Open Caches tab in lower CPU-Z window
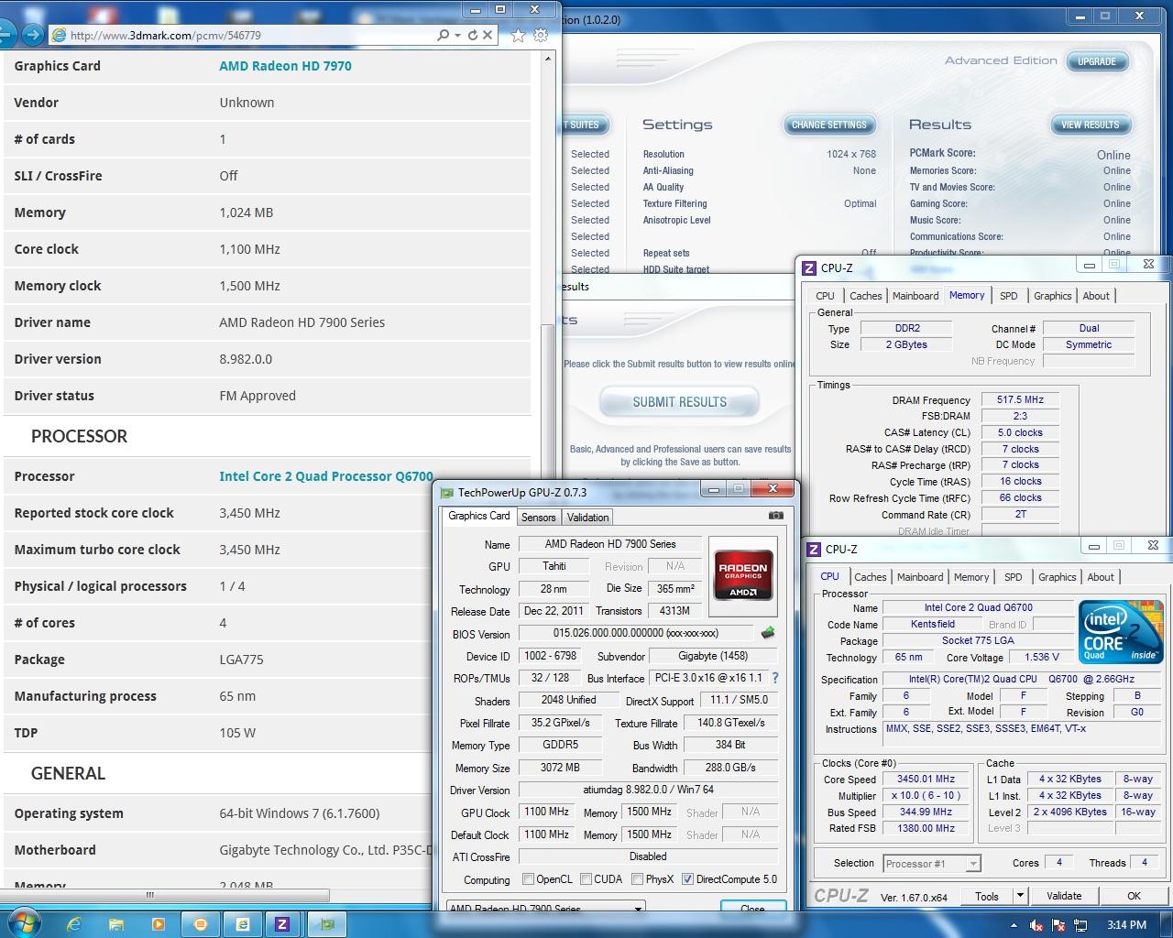 (870, 577)
